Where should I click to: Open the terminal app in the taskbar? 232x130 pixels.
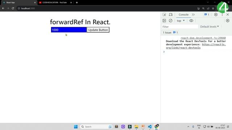click(130, 127)
